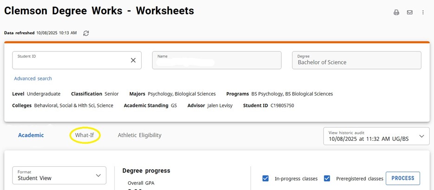Open the What-If tab
The height and width of the screenshot is (190, 434).
pyautogui.click(x=85, y=135)
